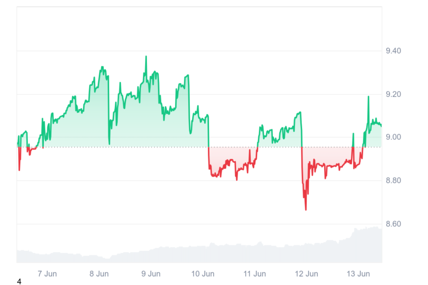Select the 12 Jun axis label
Image resolution: width=428 pixels, height=285 pixels.
click(x=307, y=273)
